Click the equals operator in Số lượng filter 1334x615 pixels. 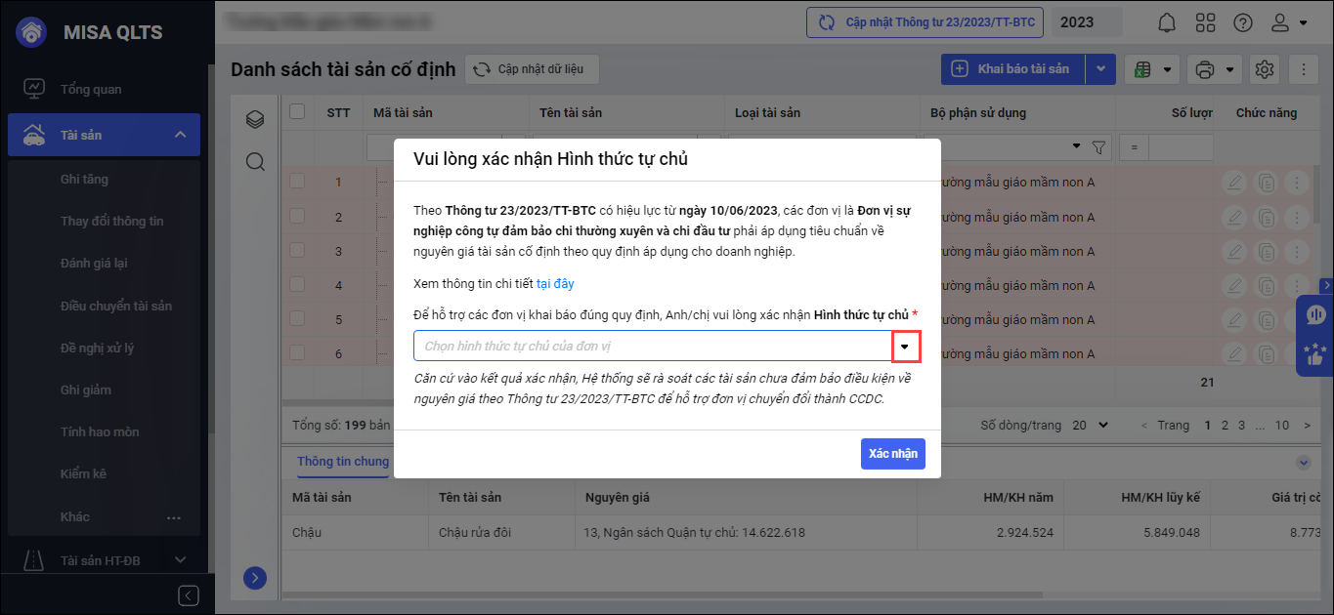point(1134,147)
